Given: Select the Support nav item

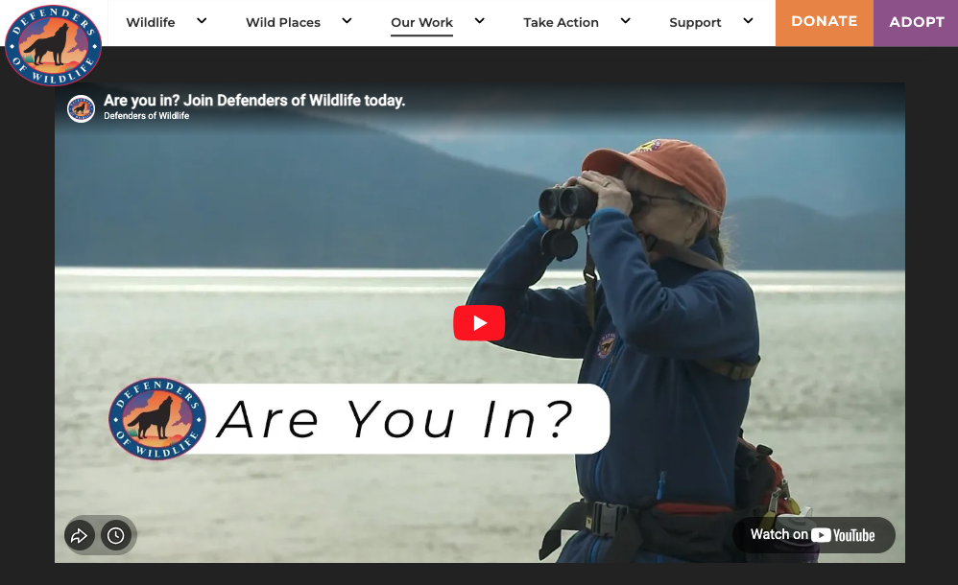Looking at the screenshot, I should 695,23.
